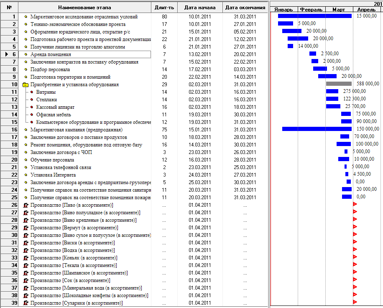The width and height of the screenshot is (383, 308).
Task: Select Производство [Минеральная вода] row
Action: 86,288
